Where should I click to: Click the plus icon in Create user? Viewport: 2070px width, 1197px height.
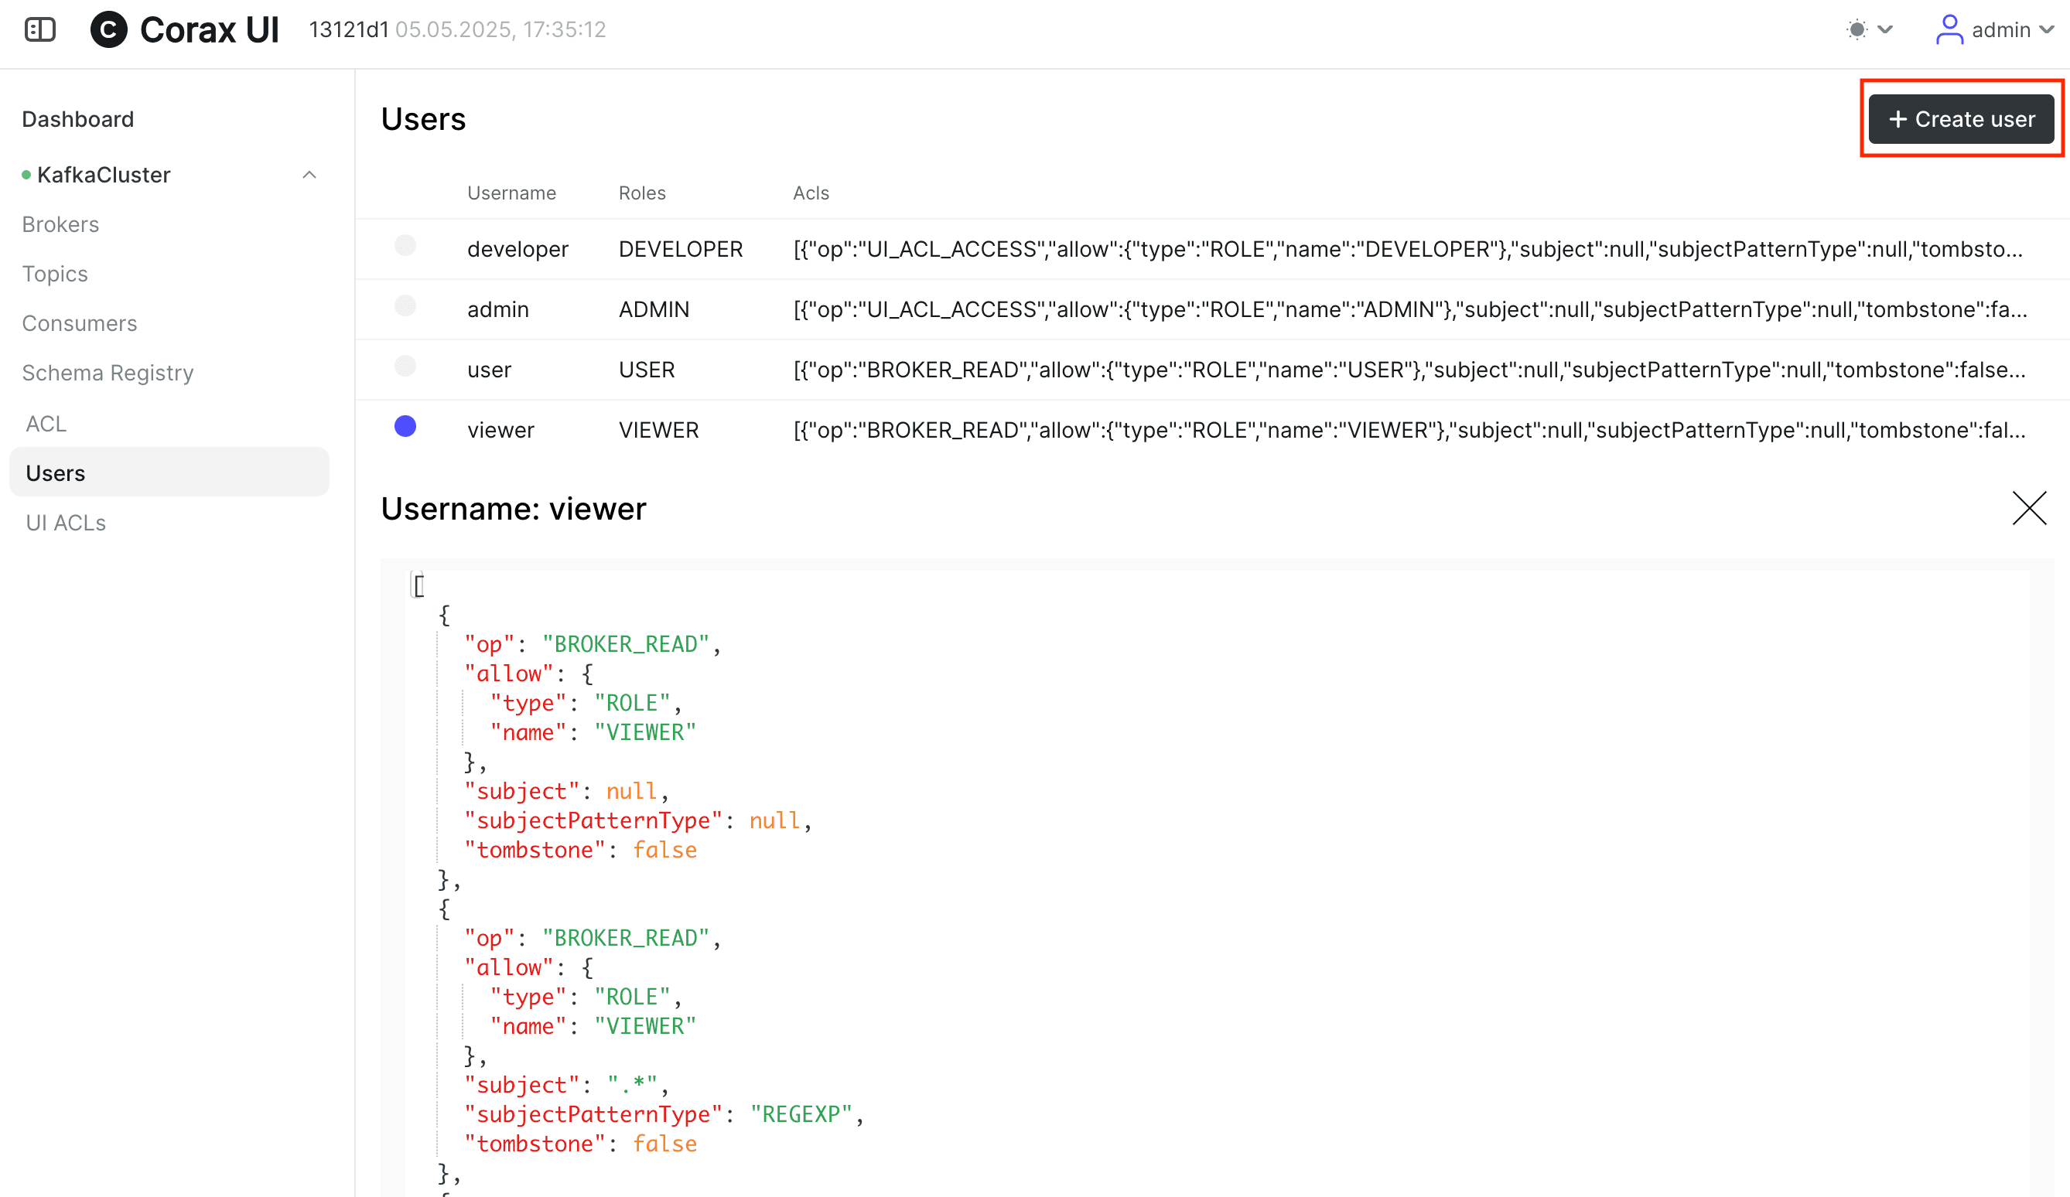point(1897,120)
